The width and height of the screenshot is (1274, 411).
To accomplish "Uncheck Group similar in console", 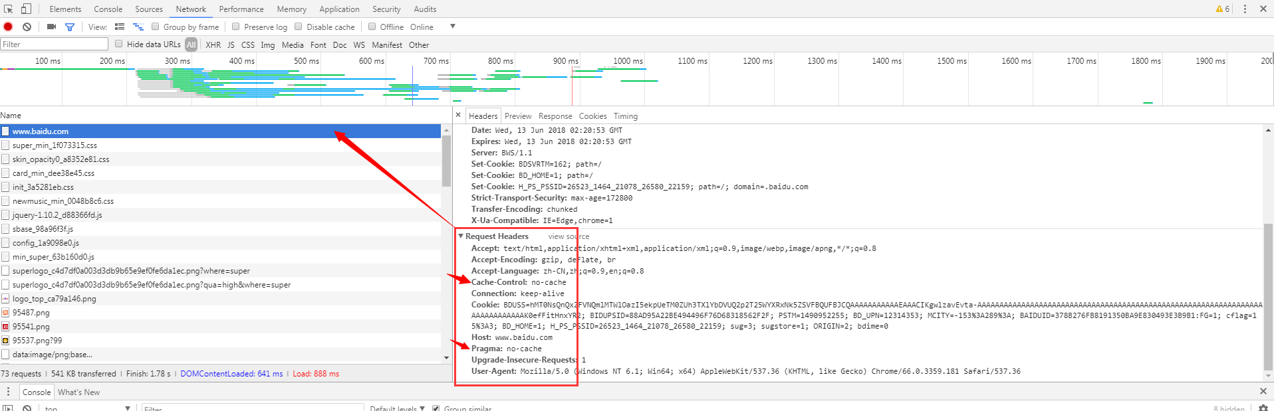I will coord(436,408).
